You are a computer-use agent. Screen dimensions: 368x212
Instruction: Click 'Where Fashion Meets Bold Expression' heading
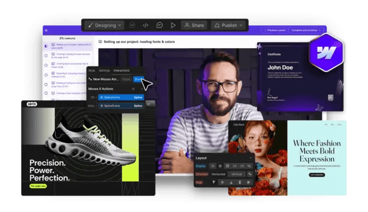tap(317, 151)
